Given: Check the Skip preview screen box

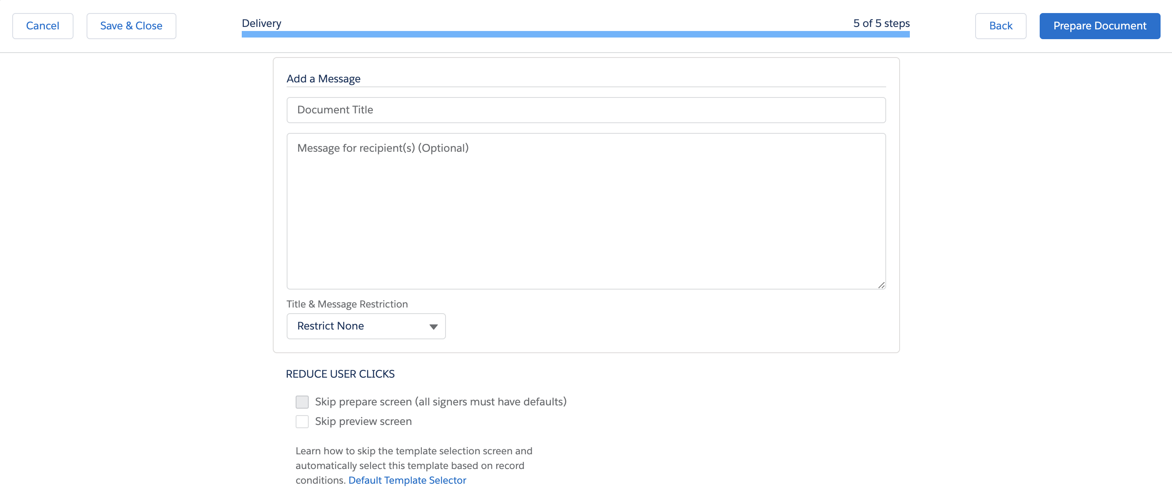Looking at the screenshot, I should 302,422.
